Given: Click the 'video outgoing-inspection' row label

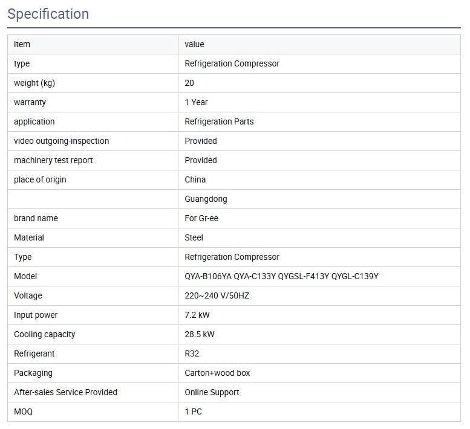Looking at the screenshot, I should [61, 141].
